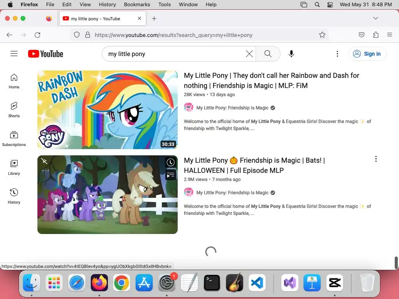The width and height of the screenshot is (399, 299).
Task: Open the Bookmarks menu
Action: click(x=137, y=4)
